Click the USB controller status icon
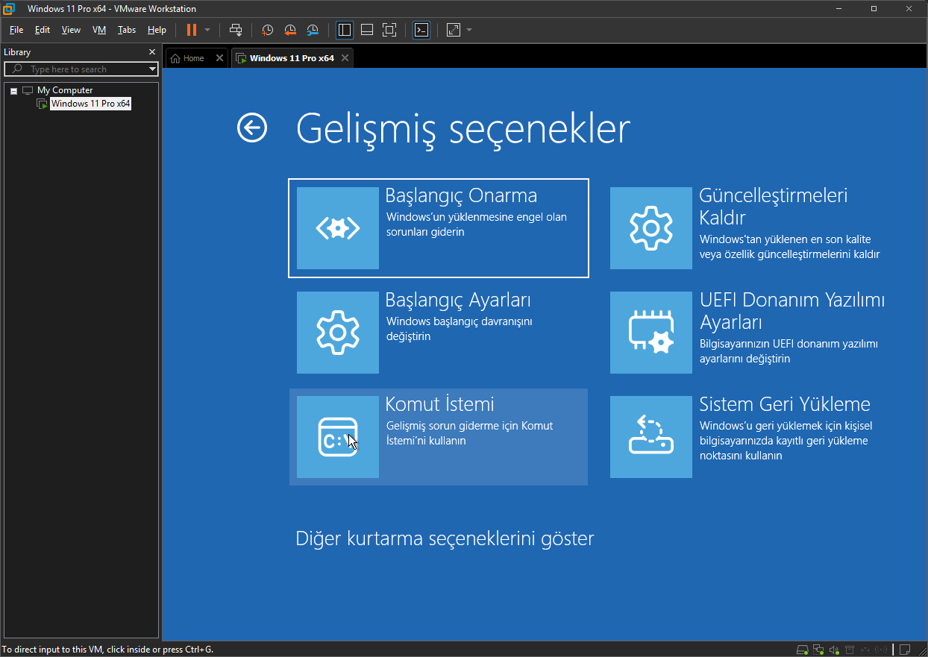Viewport: 928px width, 657px height. [x=865, y=650]
